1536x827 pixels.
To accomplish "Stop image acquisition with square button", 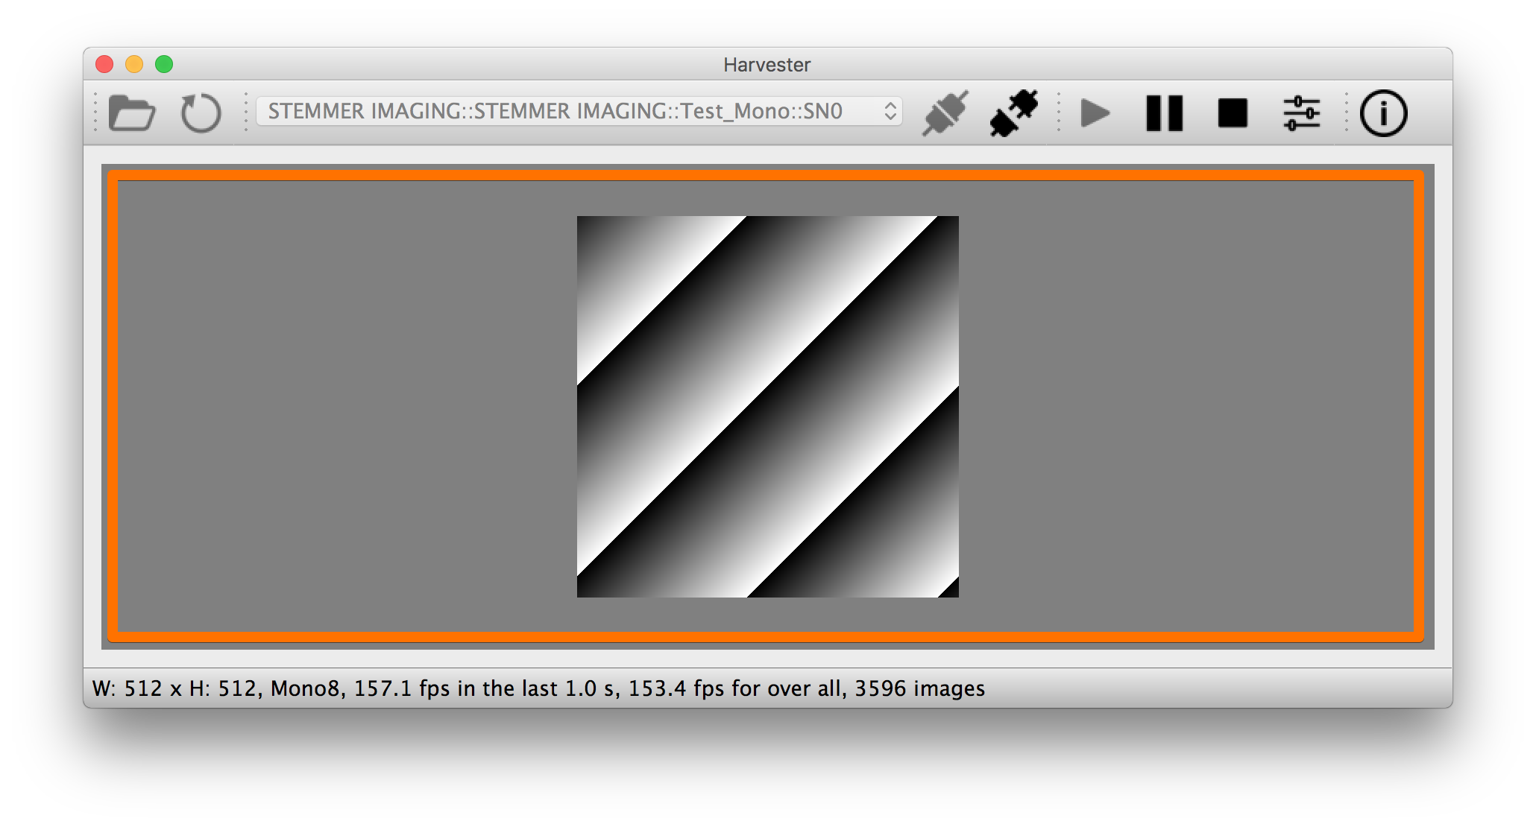I will [1233, 113].
